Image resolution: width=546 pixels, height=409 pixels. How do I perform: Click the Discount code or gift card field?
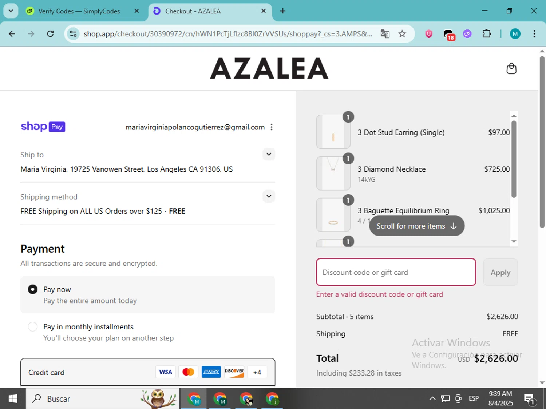(x=396, y=272)
